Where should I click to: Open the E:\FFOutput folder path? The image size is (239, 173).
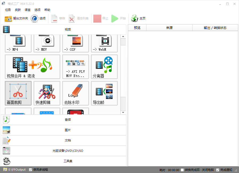(x=17, y=170)
